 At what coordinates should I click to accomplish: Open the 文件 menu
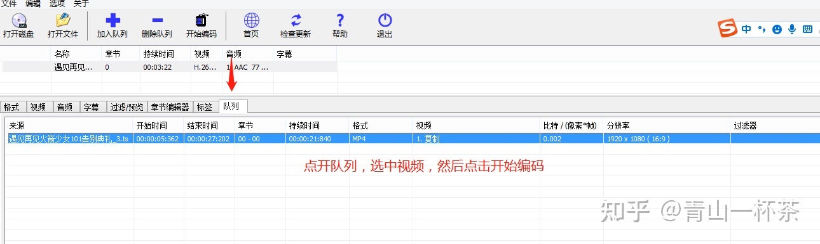click(10, 4)
